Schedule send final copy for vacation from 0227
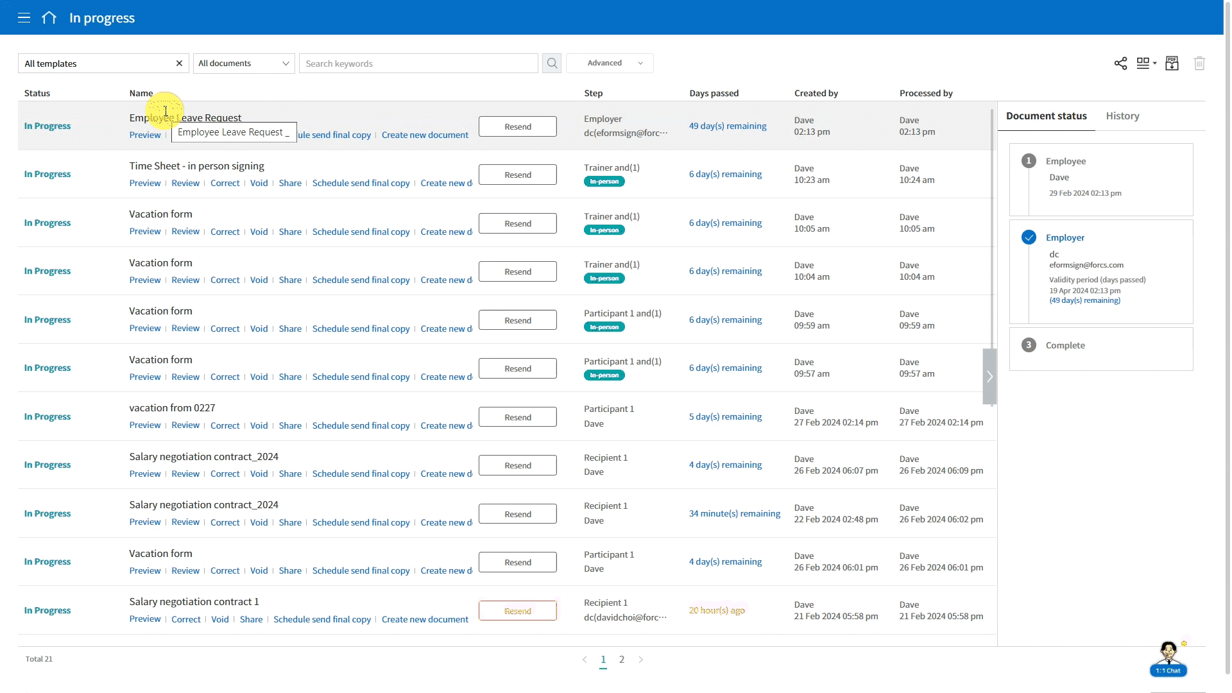Image resolution: width=1232 pixels, height=693 pixels. [x=361, y=426]
